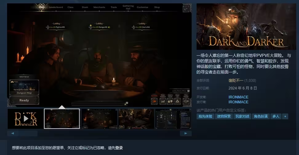Click the speaker icon beside Ranger#1

109,27
